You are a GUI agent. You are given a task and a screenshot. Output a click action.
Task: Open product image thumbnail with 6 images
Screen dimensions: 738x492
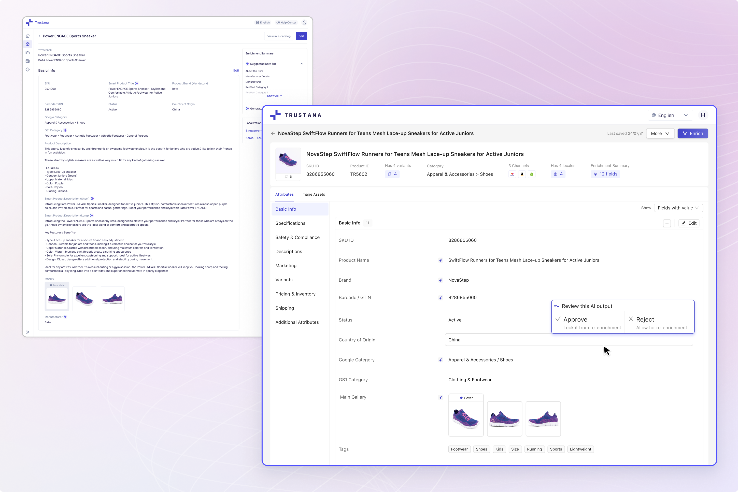[x=288, y=164]
